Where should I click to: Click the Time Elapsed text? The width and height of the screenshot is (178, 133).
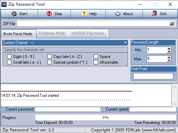pyautogui.click(x=54, y=123)
